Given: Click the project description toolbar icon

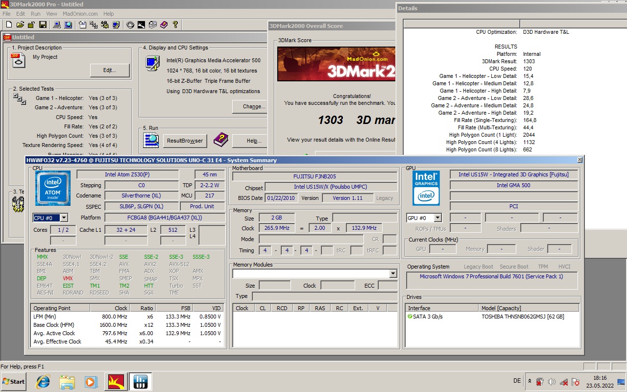Looking at the screenshot, I should pyautogui.click(x=82, y=24).
